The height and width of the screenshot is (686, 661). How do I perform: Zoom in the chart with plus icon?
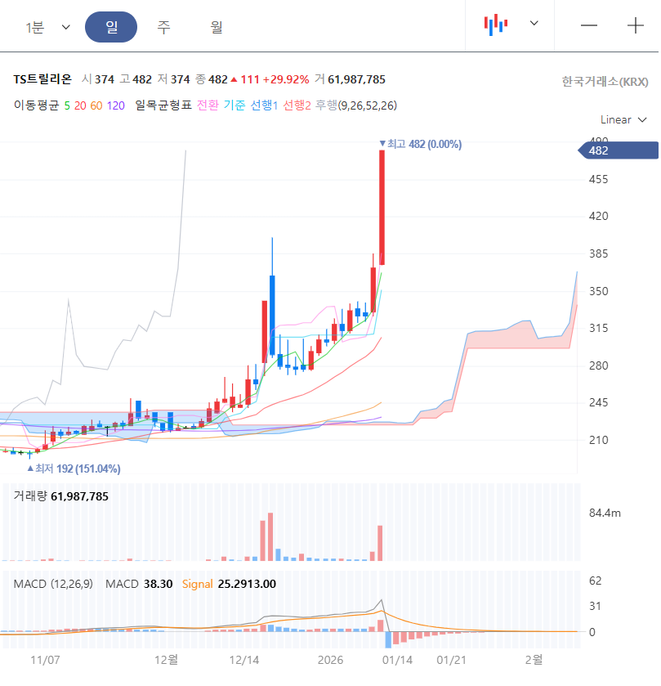click(635, 25)
